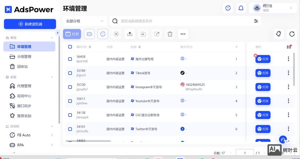Open 推荐奖励 in the sidebar
The height and width of the screenshot is (159, 300).
pos(29,116)
